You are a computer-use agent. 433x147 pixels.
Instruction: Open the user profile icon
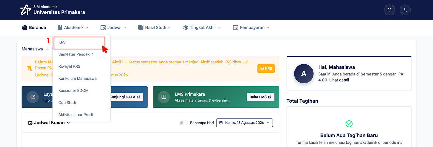(x=405, y=10)
